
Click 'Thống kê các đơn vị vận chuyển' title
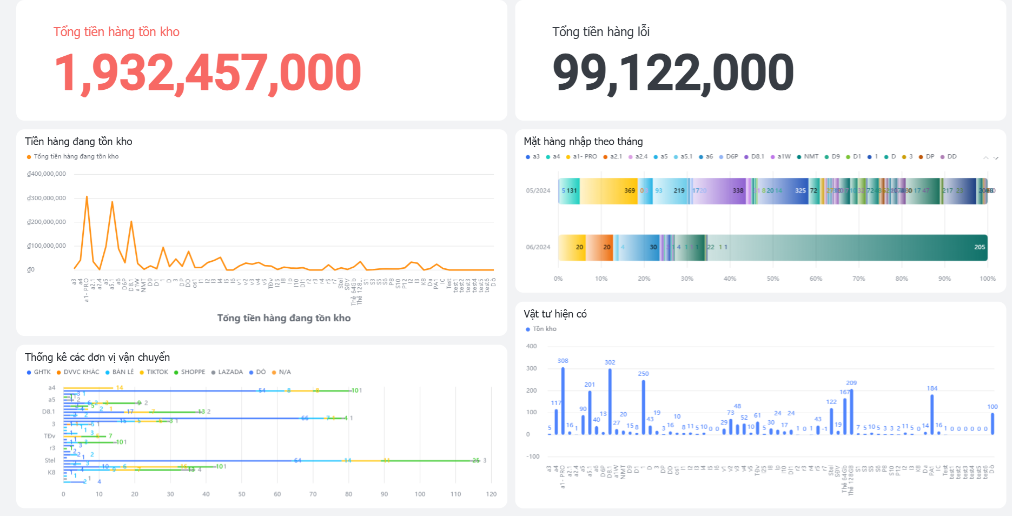pyautogui.click(x=97, y=358)
